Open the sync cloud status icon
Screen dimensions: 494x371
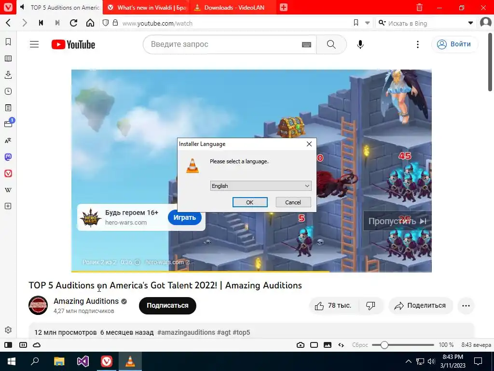point(37,345)
